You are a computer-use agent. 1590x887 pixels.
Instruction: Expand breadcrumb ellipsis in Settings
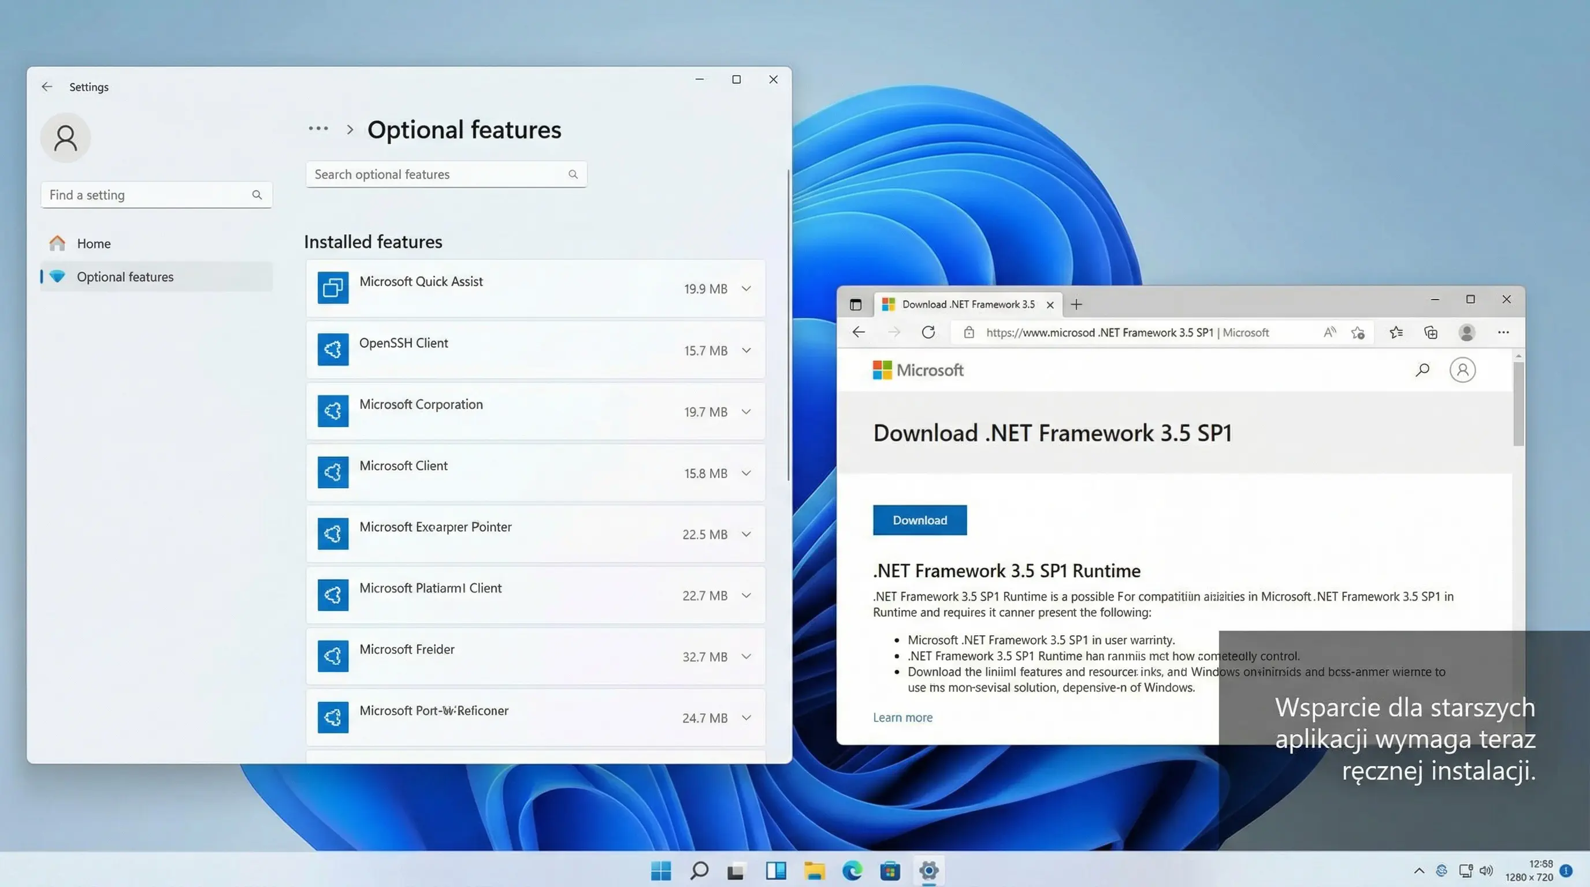318,129
